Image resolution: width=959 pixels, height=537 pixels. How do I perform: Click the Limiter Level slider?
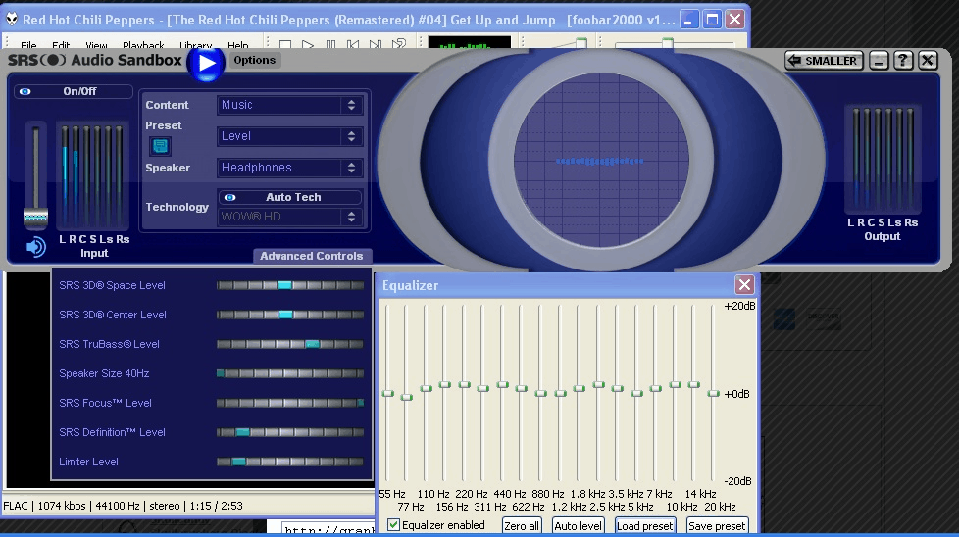tap(290, 462)
